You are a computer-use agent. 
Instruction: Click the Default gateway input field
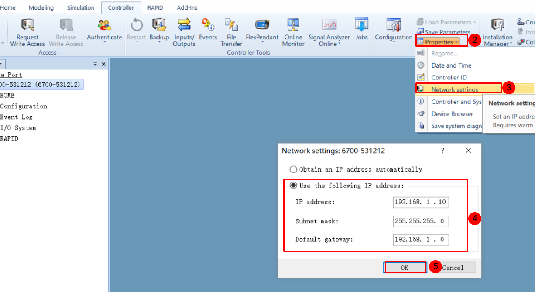(421, 239)
